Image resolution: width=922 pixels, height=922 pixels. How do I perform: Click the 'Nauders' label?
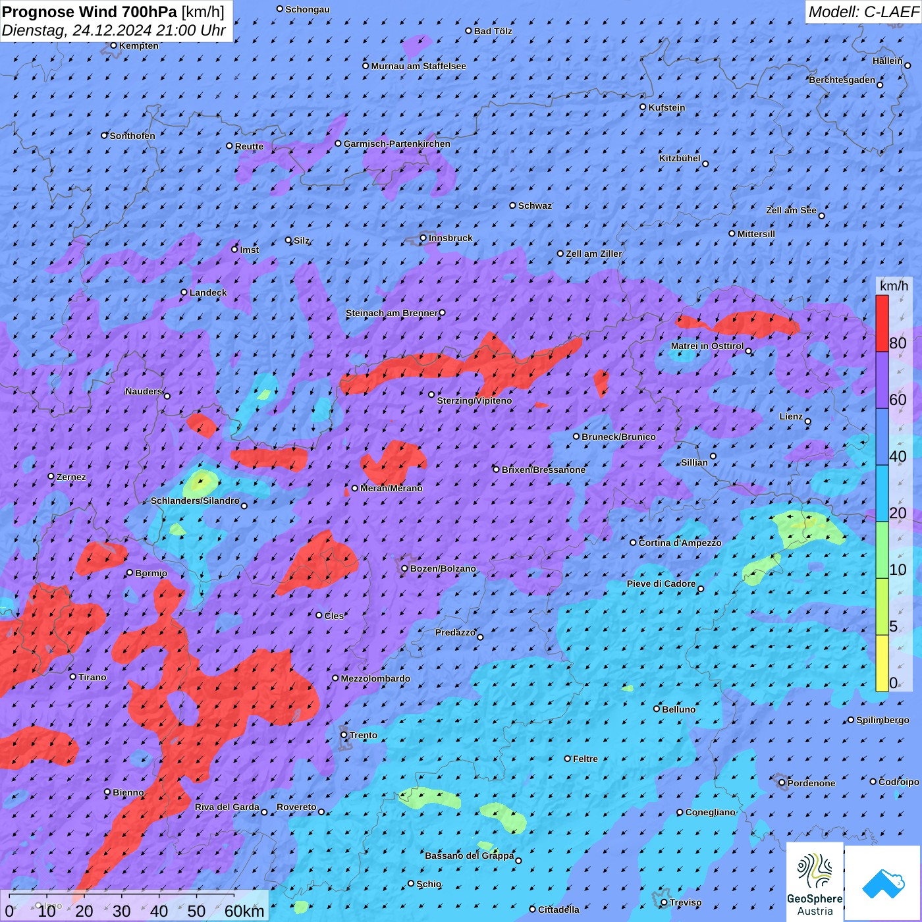click(x=144, y=391)
